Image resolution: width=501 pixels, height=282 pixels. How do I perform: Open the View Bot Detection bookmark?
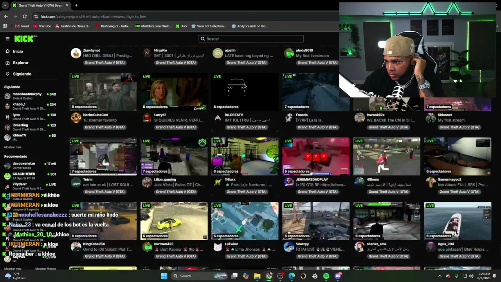pos(209,26)
